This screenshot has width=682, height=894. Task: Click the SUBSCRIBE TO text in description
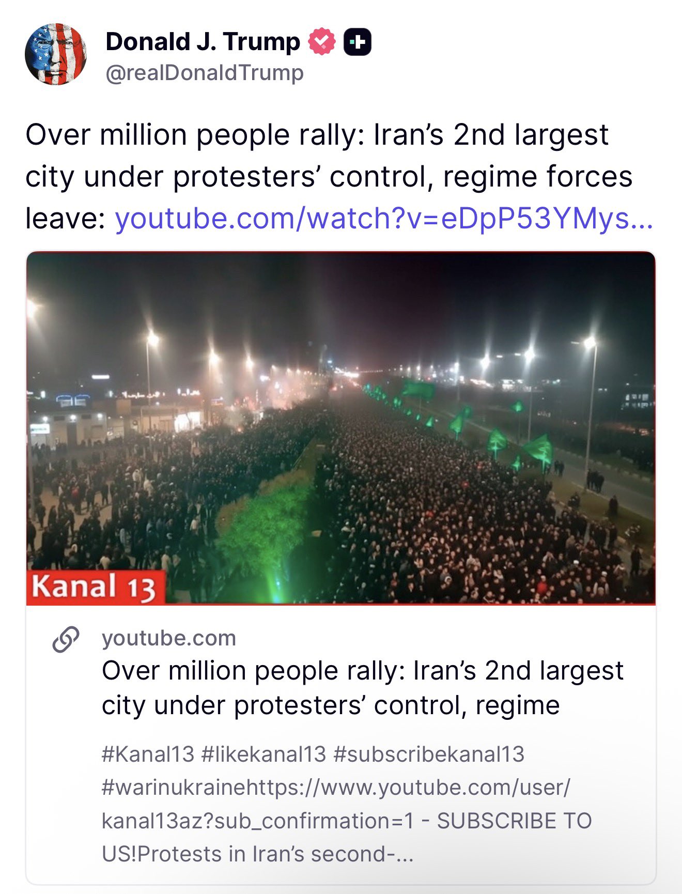[x=514, y=821]
